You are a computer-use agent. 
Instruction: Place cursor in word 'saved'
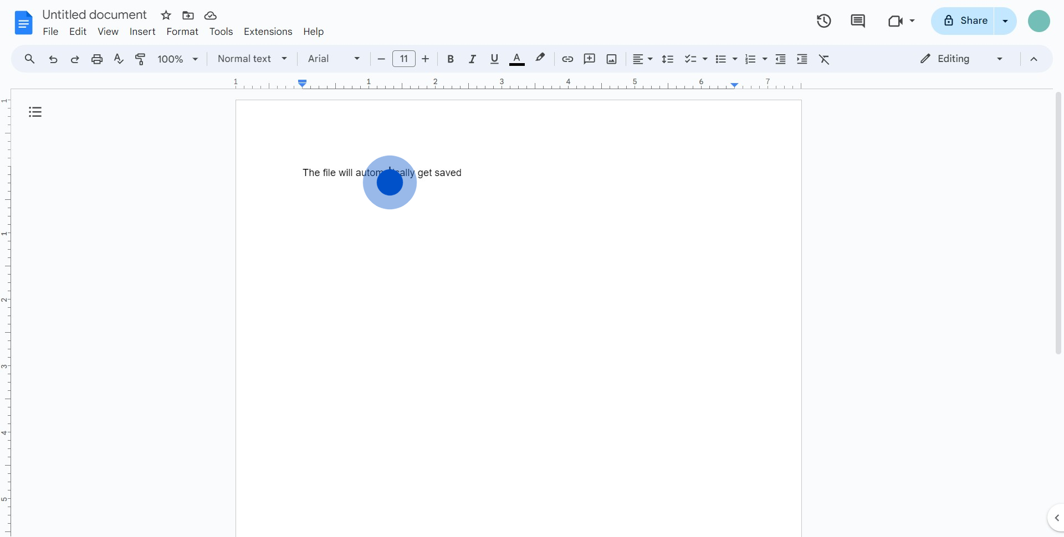[x=448, y=173]
